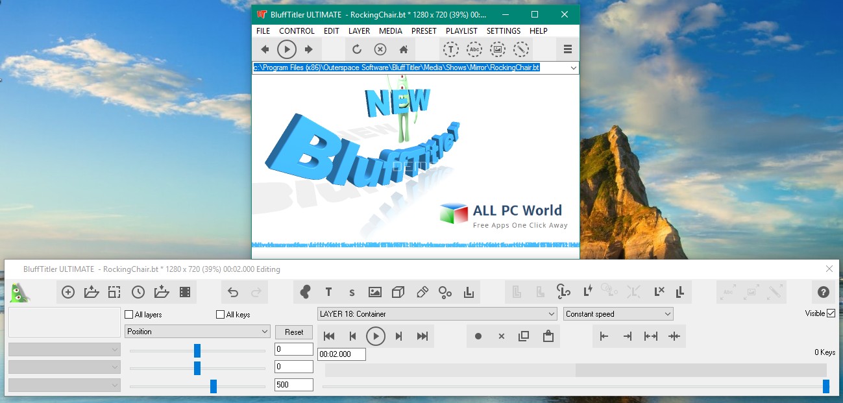The height and width of the screenshot is (403, 843).
Task: Open the MEDIA menu
Action: (x=391, y=31)
